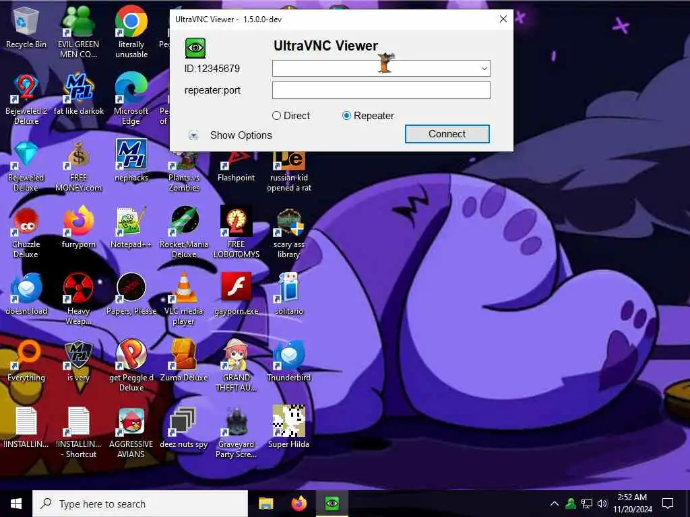Open File Explorer from the taskbar
This screenshot has height=517, width=690.
click(x=265, y=504)
